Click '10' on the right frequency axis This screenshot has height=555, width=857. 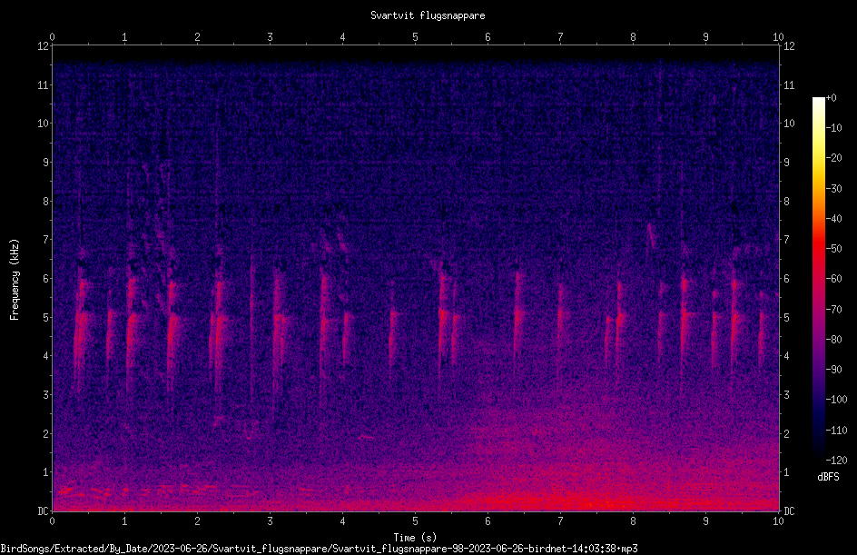coord(789,124)
